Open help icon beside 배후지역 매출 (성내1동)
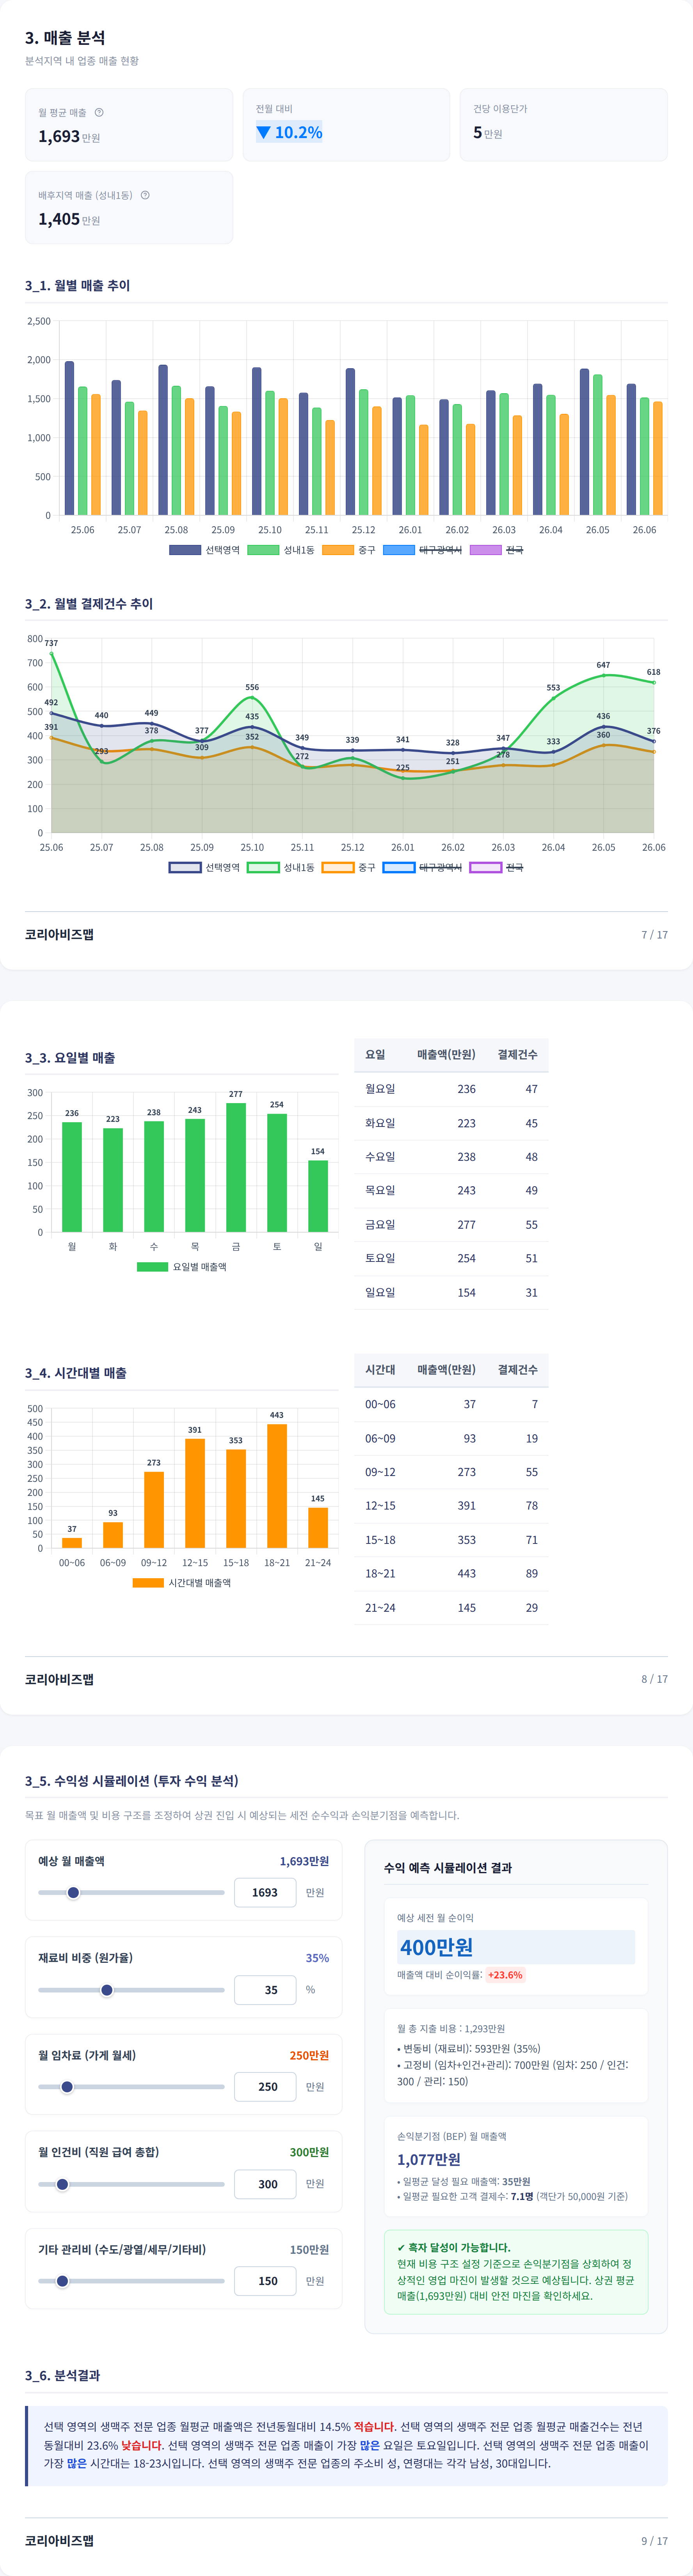This screenshot has width=693, height=2576. click(145, 195)
